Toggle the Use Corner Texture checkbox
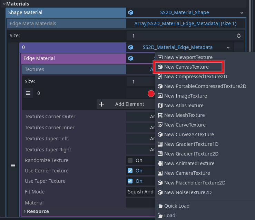255x220 pixels. pos(130,171)
